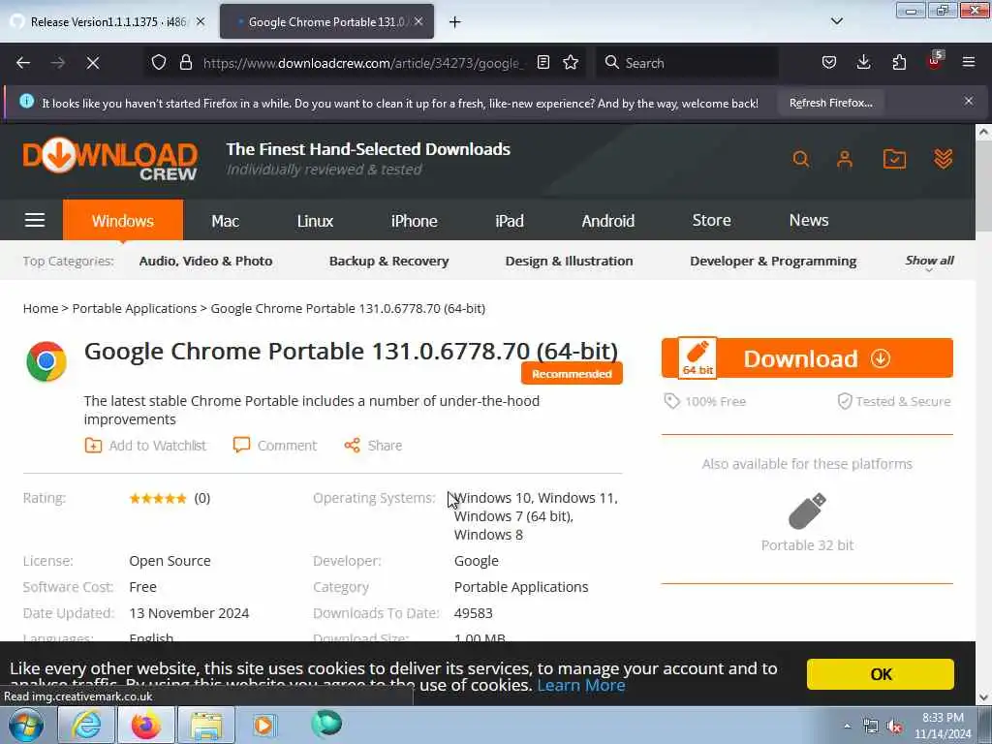Click the Add to Watchlist icon link

tap(145, 446)
